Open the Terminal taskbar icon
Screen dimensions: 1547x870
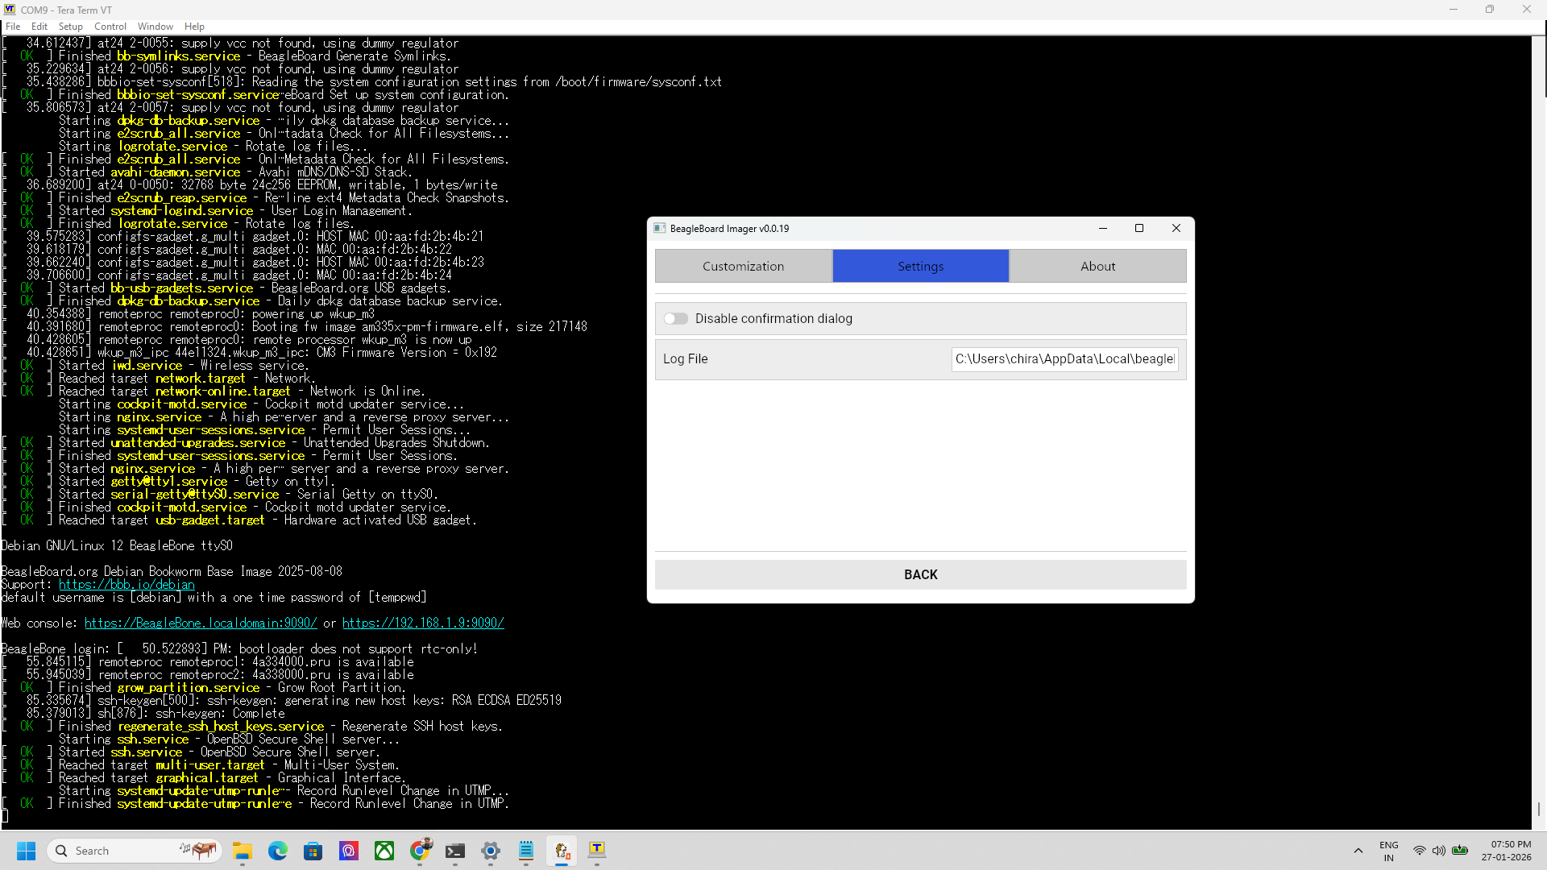click(455, 851)
